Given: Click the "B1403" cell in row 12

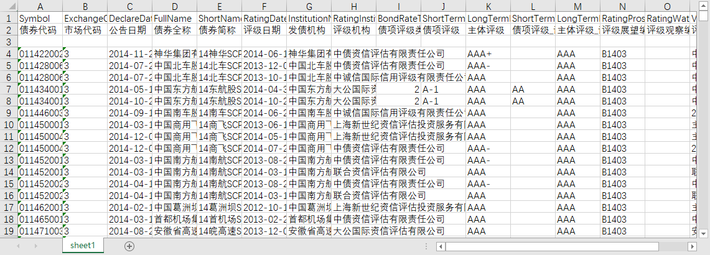Looking at the screenshot, I should [623, 149].
